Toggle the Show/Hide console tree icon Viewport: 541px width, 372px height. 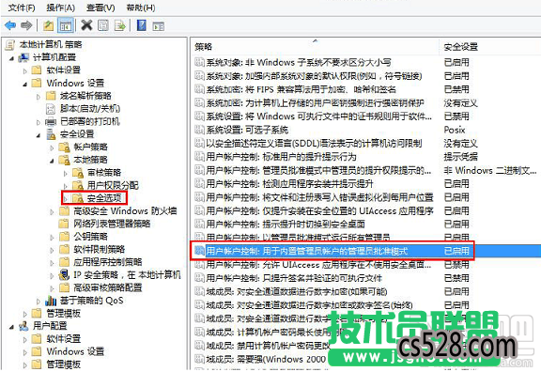66,25
